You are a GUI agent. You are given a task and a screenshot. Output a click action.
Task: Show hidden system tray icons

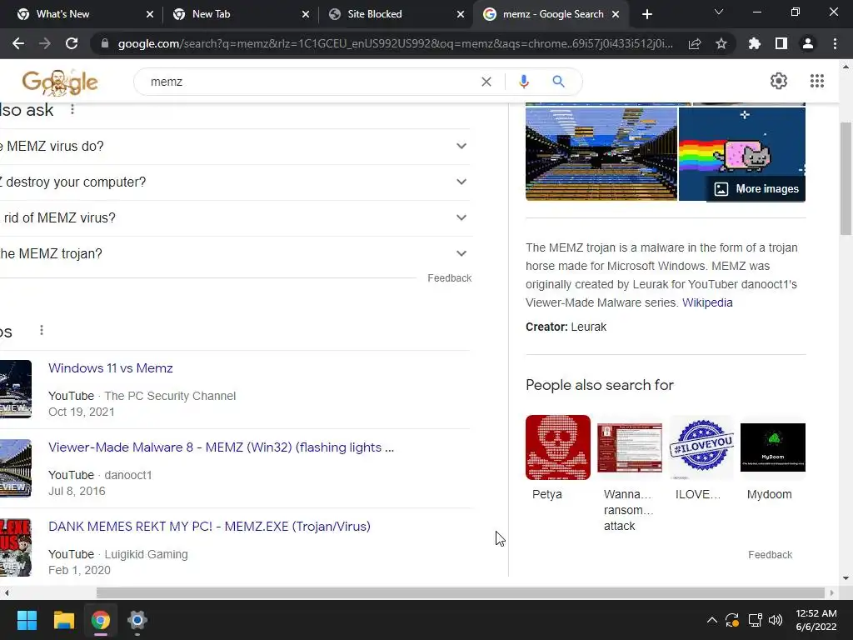click(x=711, y=620)
